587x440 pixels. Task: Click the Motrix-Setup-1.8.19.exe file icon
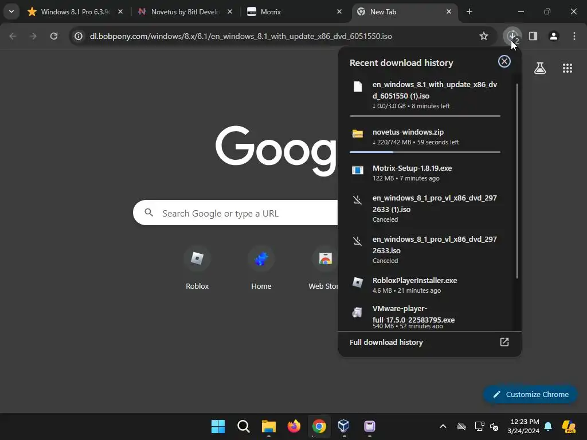point(358,170)
